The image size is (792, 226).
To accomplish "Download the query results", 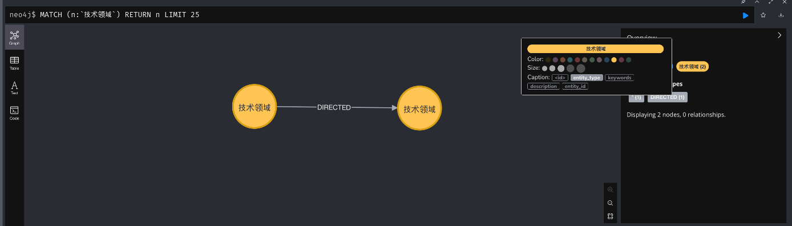I will tap(781, 15).
